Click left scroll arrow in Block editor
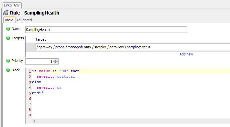The height and width of the screenshot is (127, 230). click(x=35, y=121)
